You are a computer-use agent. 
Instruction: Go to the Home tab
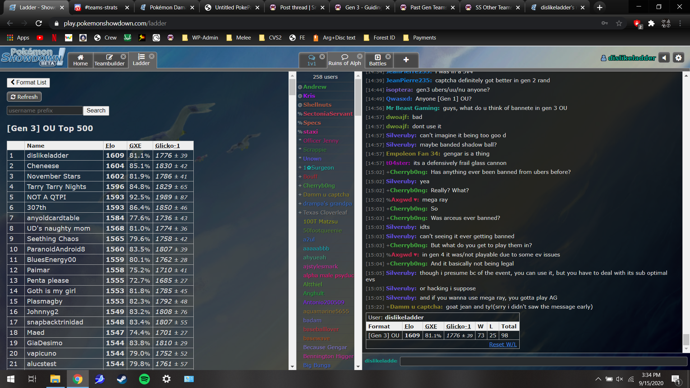[80, 60]
